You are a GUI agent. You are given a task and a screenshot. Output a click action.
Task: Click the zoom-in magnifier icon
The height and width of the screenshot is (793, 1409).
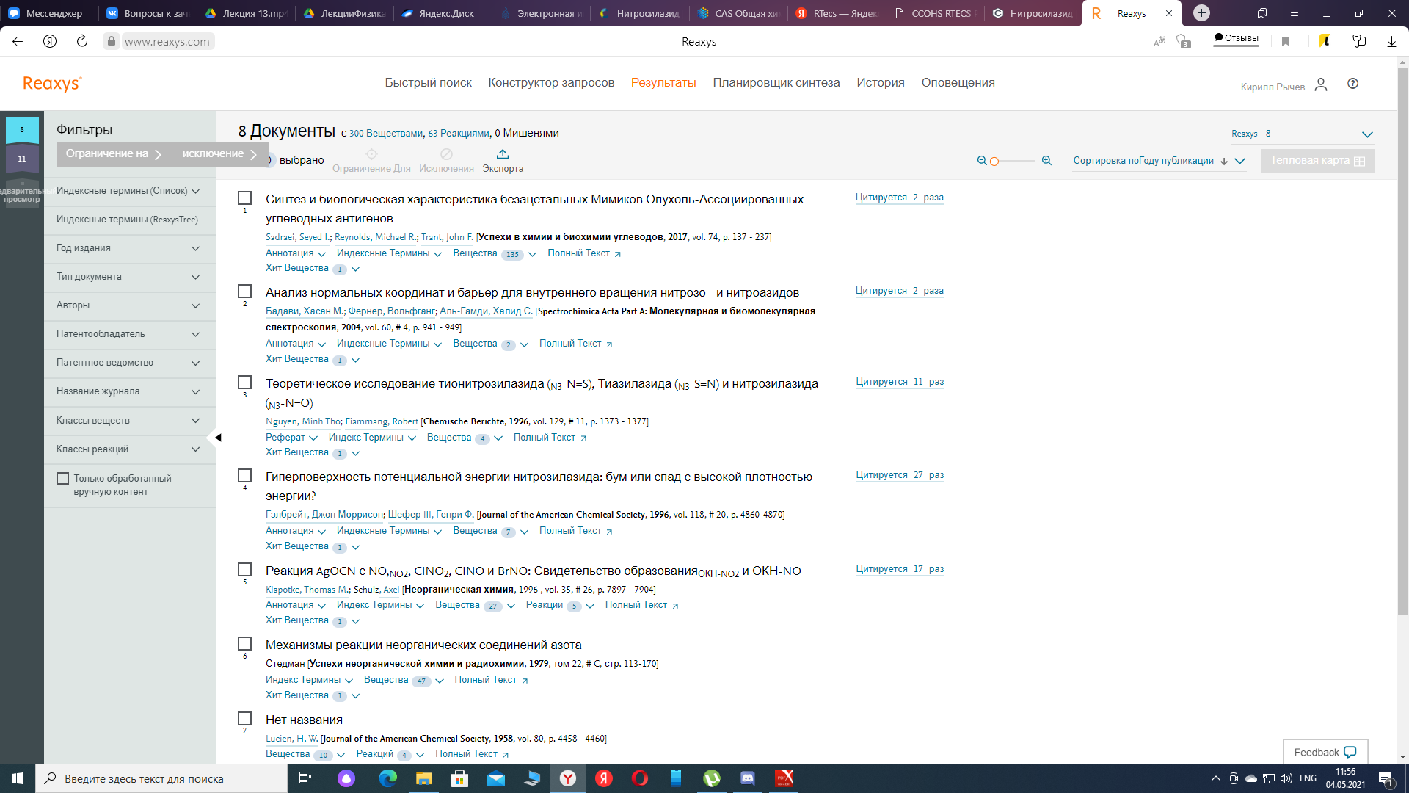[1046, 161]
